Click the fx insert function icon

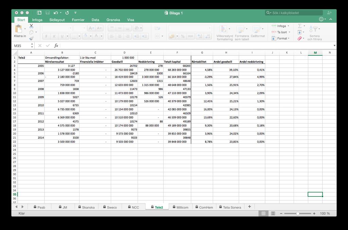(x=56, y=46)
